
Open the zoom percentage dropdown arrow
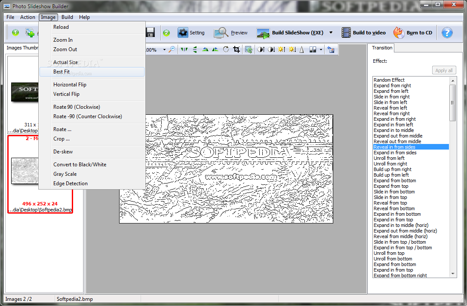[x=164, y=50]
